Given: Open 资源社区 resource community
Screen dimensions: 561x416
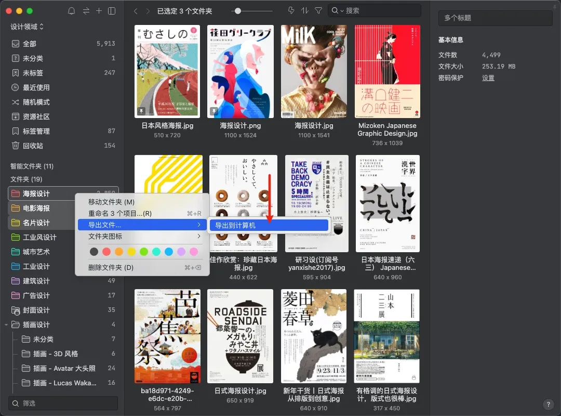Looking at the screenshot, I should pyautogui.click(x=63, y=116).
